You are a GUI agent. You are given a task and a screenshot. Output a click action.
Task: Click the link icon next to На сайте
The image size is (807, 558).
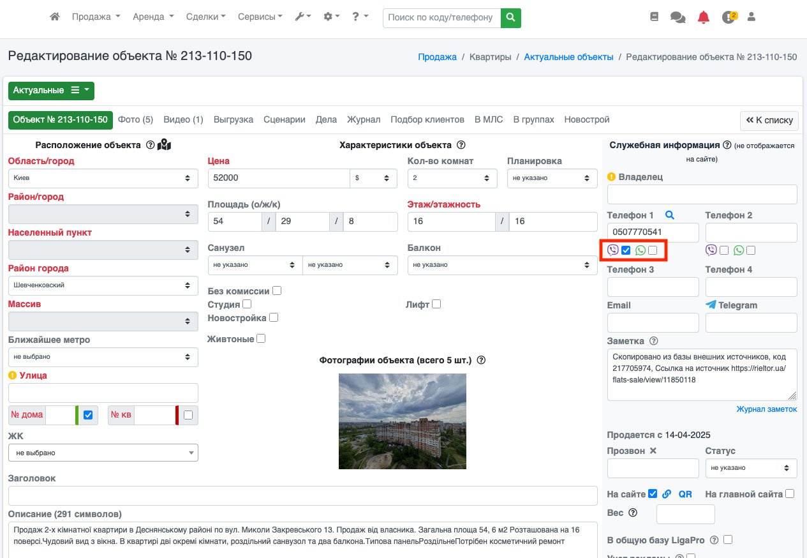(x=667, y=494)
